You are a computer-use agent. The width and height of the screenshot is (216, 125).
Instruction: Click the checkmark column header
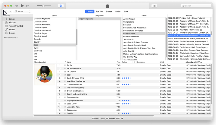pyautogui.click(x=65, y=62)
